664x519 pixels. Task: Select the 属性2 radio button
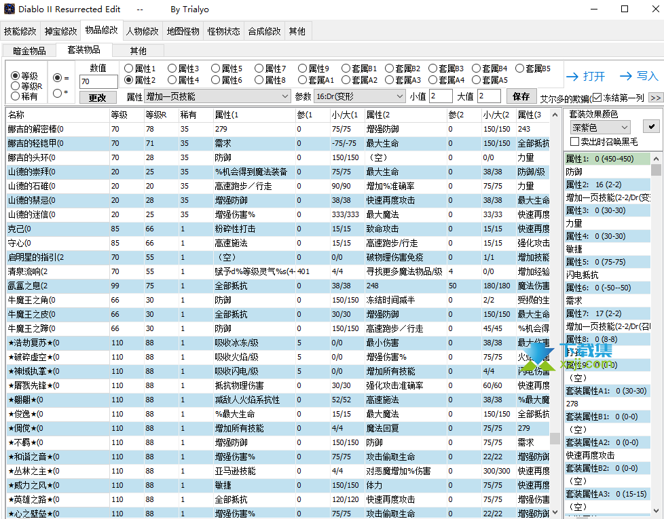[x=129, y=80]
